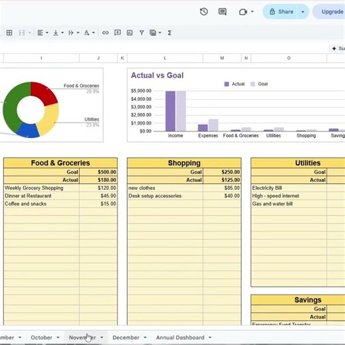Select the $250.00 Shopping goal cell

222,172
